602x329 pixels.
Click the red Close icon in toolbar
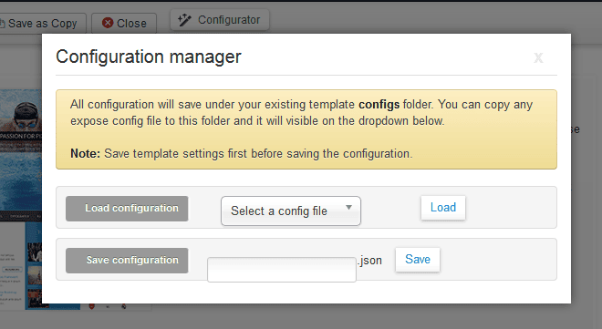(108, 23)
